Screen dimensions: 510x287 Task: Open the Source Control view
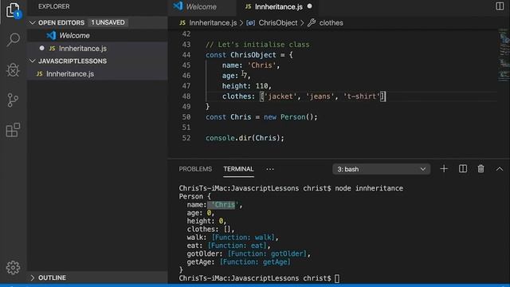point(13,100)
